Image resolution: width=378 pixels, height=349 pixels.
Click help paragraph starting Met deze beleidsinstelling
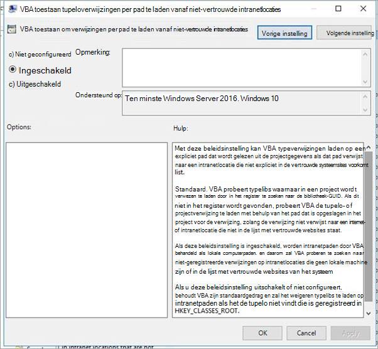coord(271,160)
